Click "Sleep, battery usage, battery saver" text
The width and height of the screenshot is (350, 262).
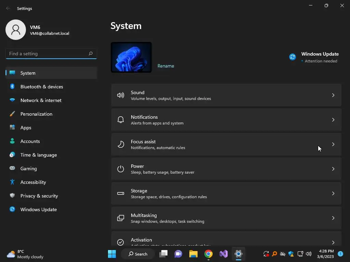coord(162,172)
